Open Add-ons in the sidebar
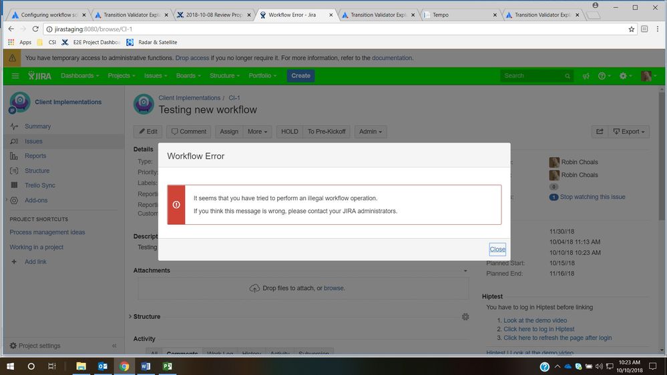Viewport: 667px width, 375px height. pos(36,200)
